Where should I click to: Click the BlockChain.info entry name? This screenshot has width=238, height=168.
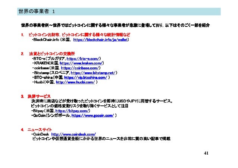click(x=46, y=40)
